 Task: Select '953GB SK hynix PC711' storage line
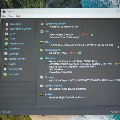coord(84,80)
